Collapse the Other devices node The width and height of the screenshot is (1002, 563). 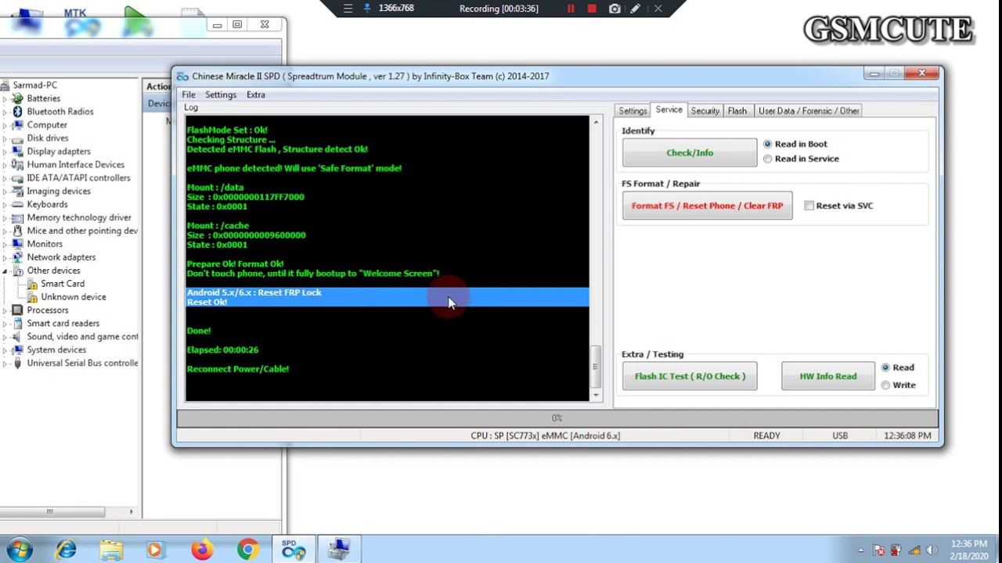[5, 271]
